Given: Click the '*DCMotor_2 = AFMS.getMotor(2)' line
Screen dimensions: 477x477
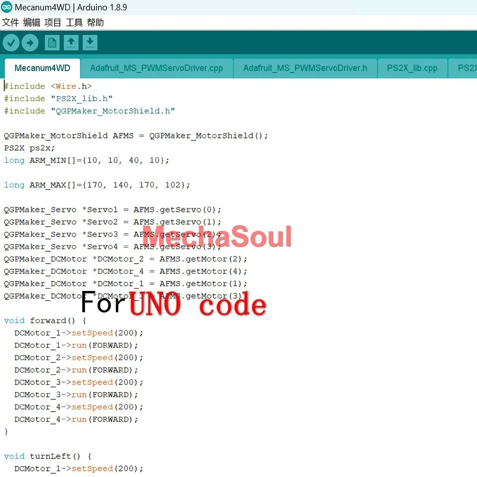Looking at the screenshot, I should 125,259.
